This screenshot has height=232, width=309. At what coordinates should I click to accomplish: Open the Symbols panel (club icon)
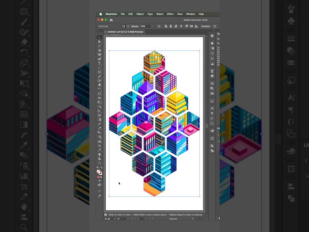[x=212, y=76]
